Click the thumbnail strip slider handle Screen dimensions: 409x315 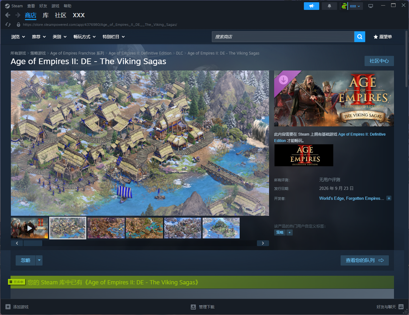pos(33,243)
